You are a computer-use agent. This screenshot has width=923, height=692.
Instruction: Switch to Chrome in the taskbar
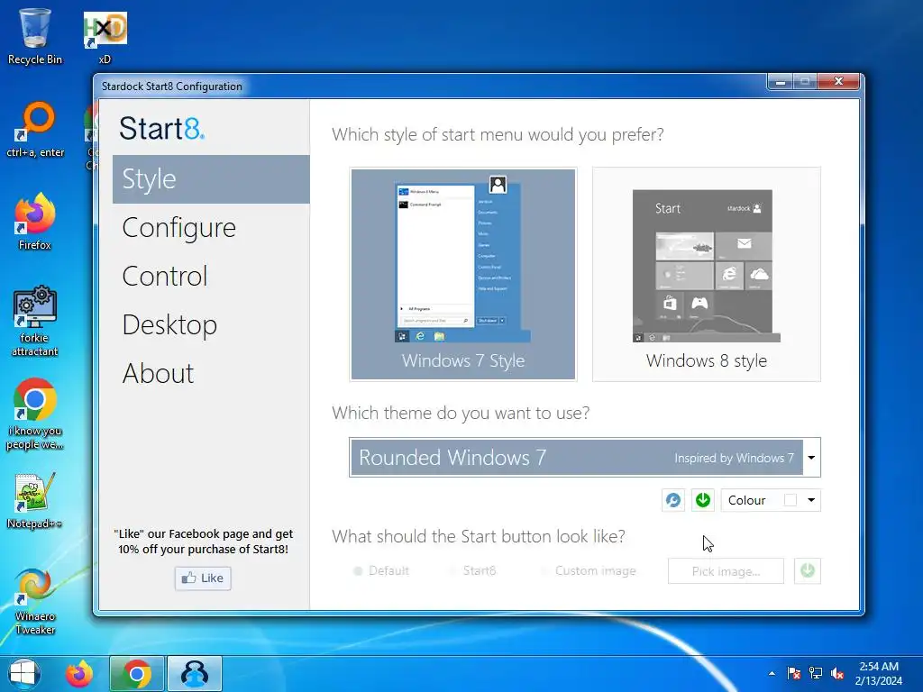click(137, 674)
